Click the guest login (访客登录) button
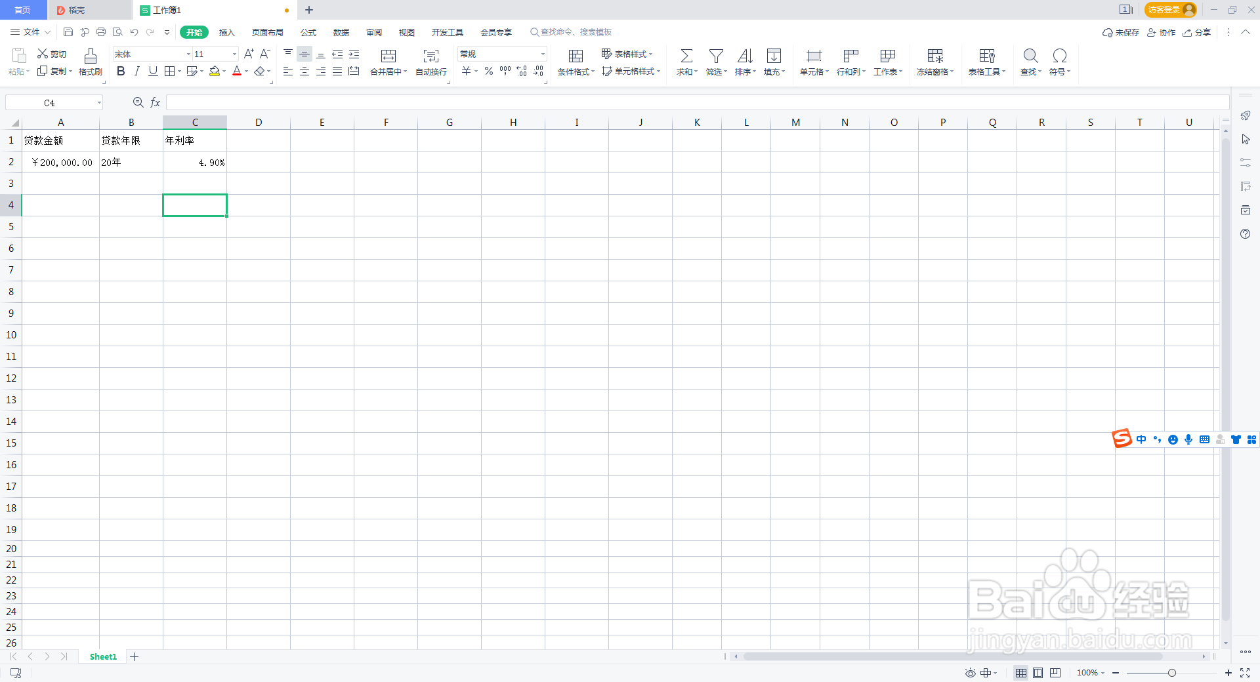The height and width of the screenshot is (682, 1260). (1170, 10)
